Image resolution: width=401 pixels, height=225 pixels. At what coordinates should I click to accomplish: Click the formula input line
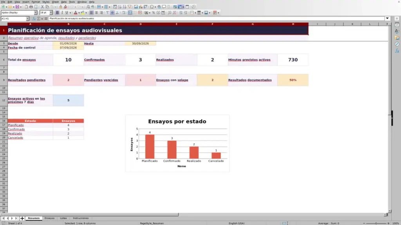click(216, 19)
